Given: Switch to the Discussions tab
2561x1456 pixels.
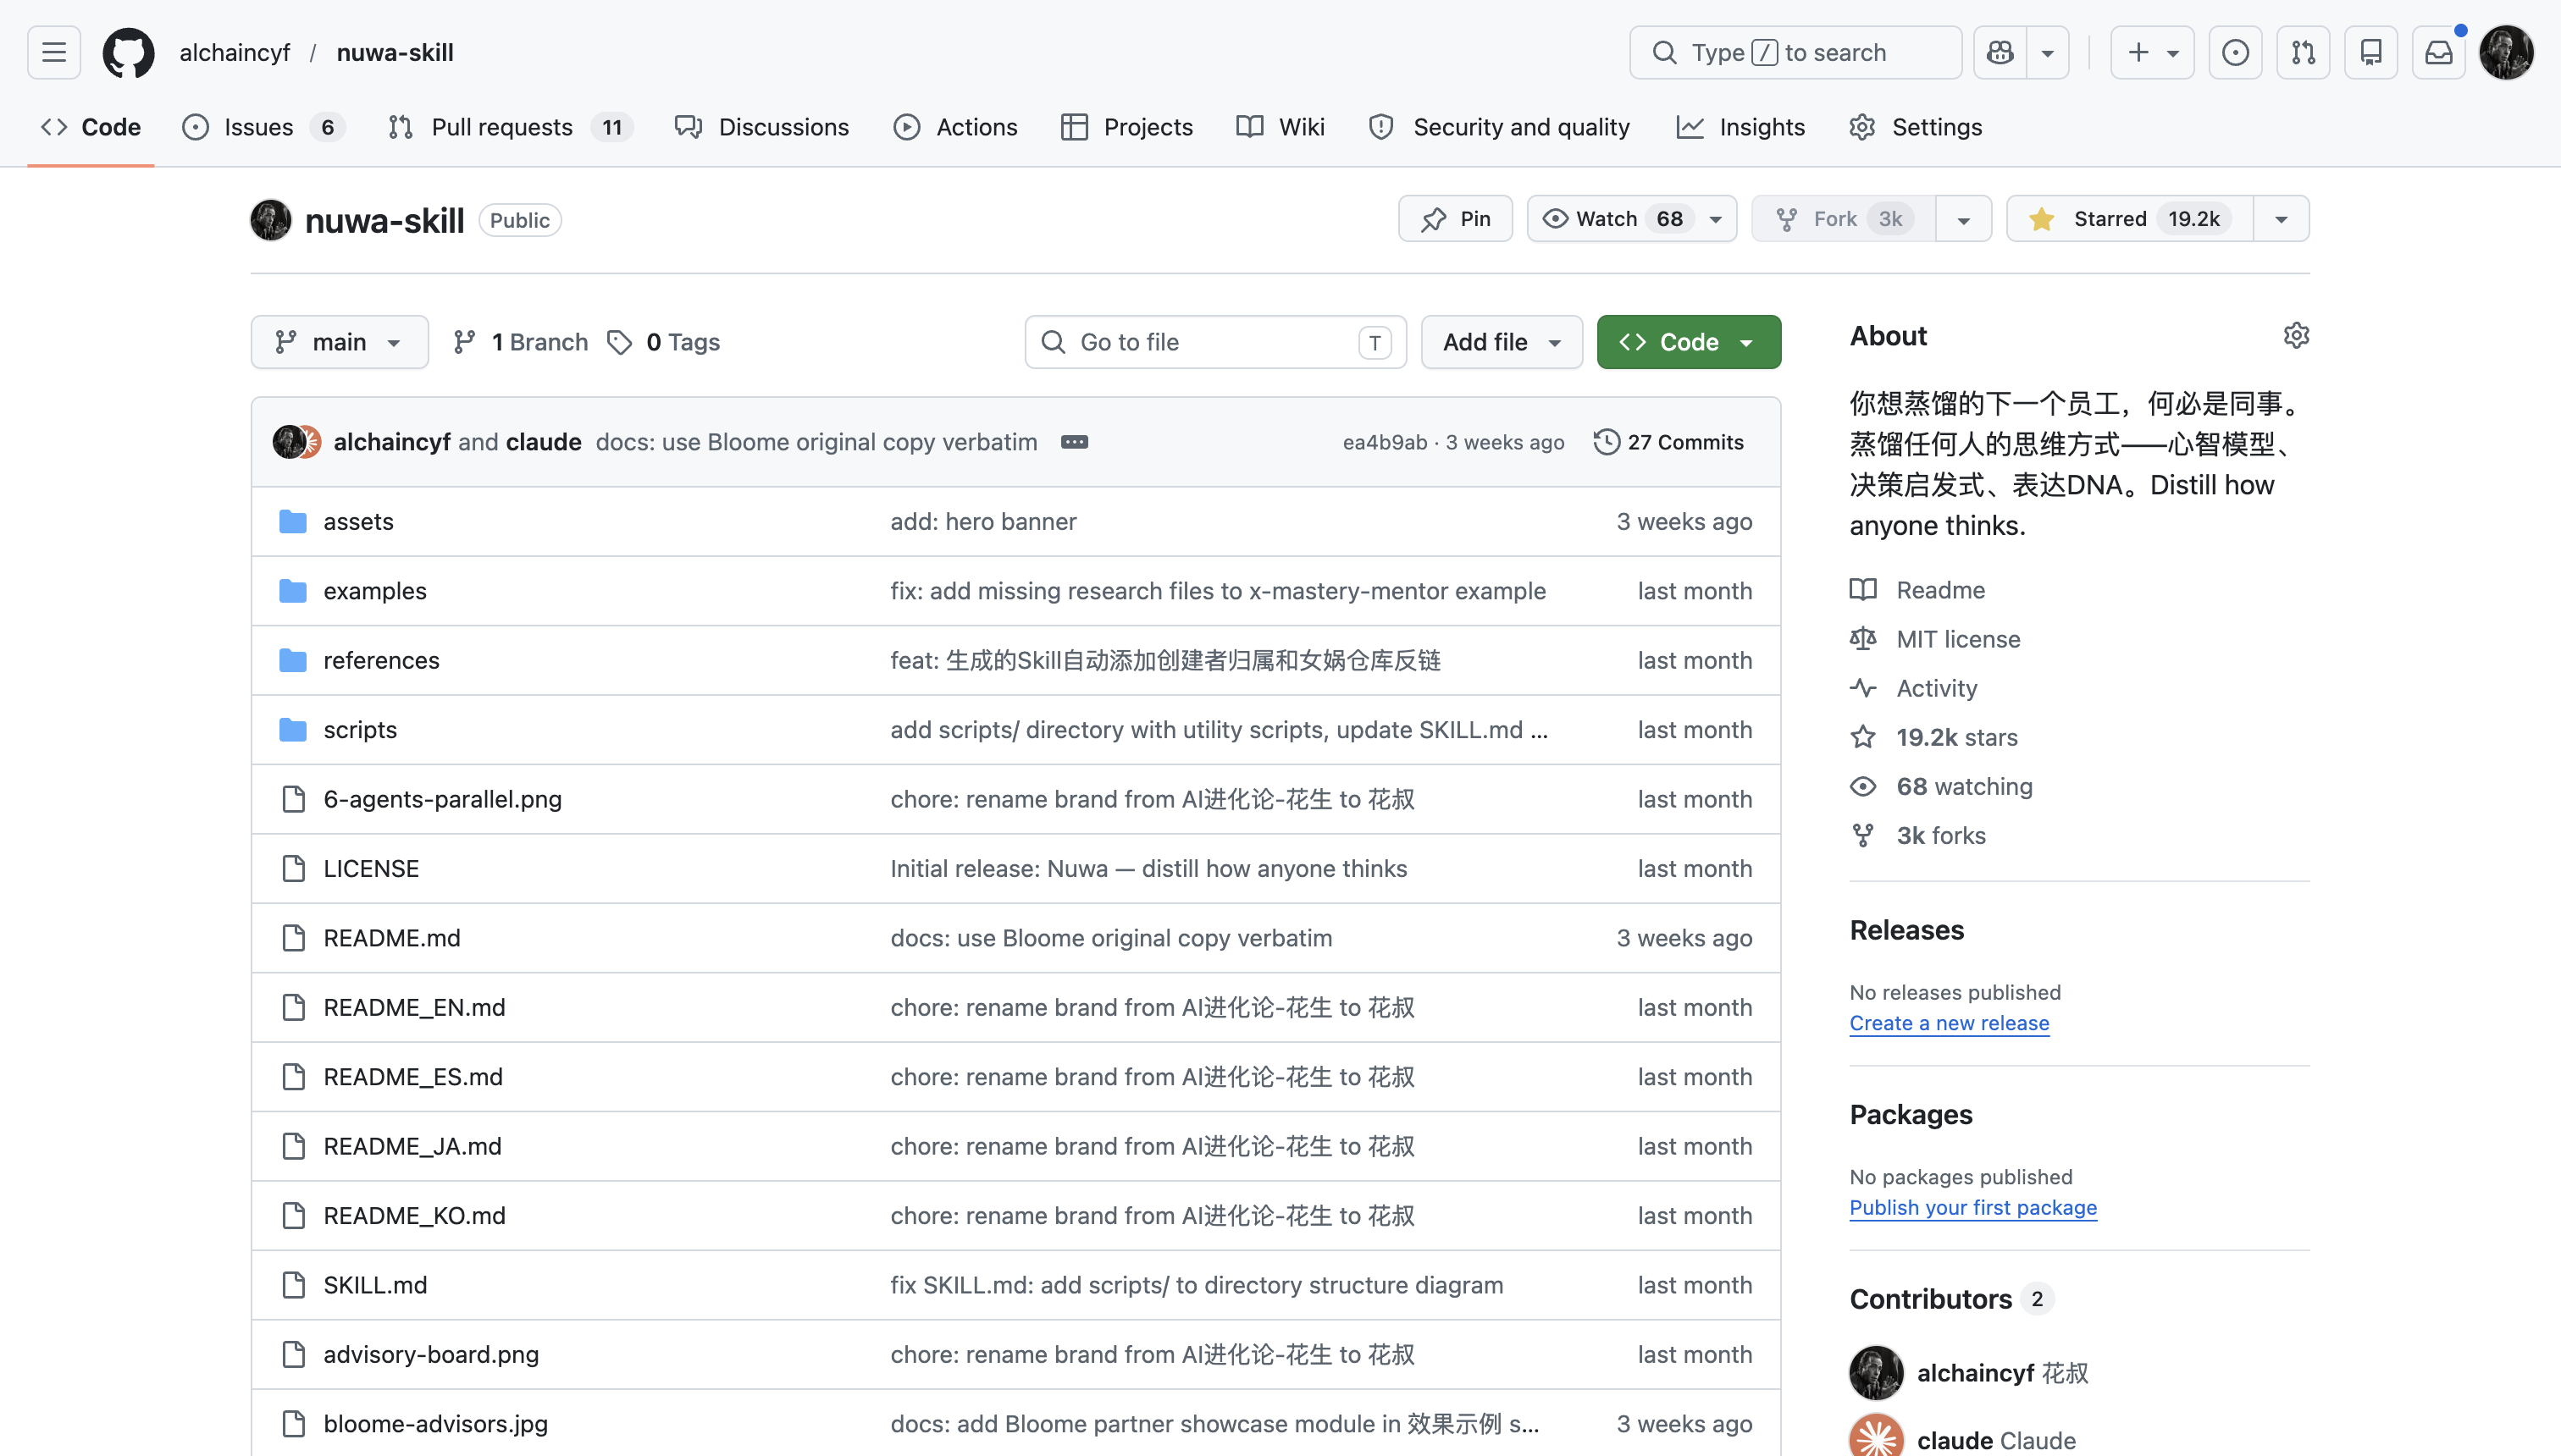Looking at the screenshot, I should pyautogui.click(x=761, y=127).
